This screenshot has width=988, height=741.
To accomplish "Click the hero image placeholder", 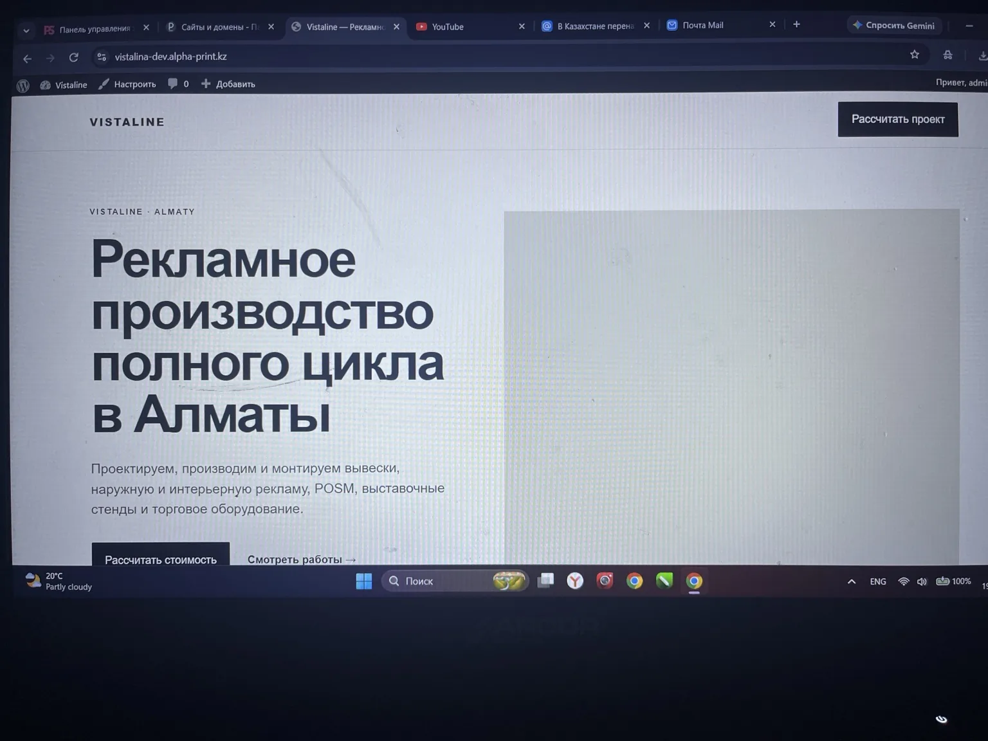I will click(x=731, y=387).
